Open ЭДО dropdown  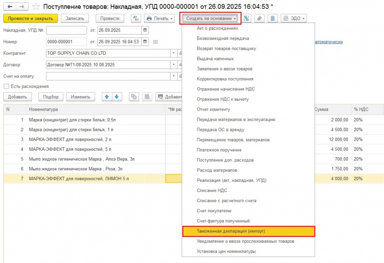(294, 18)
